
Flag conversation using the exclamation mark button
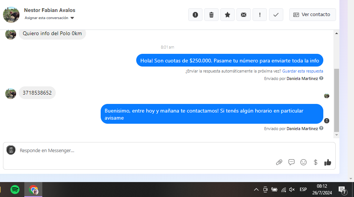260,15
